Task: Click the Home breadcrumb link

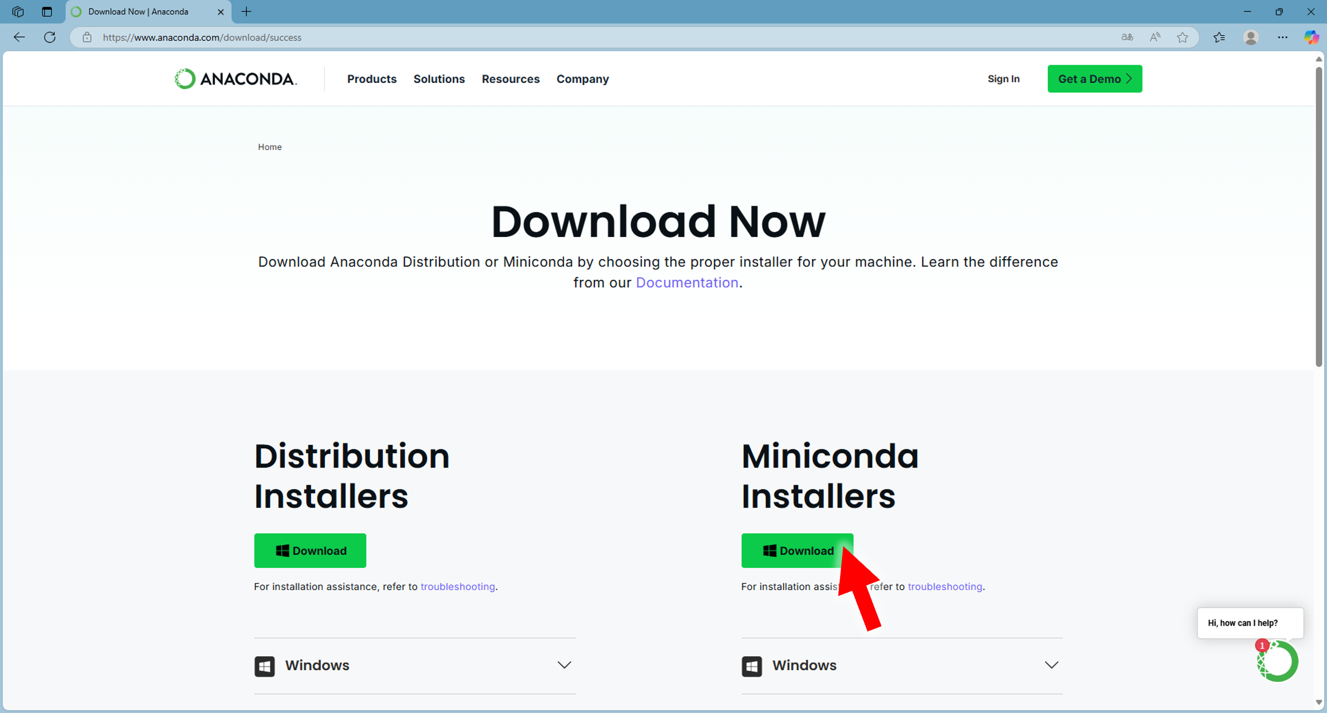Action: pyautogui.click(x=270, y=147)
